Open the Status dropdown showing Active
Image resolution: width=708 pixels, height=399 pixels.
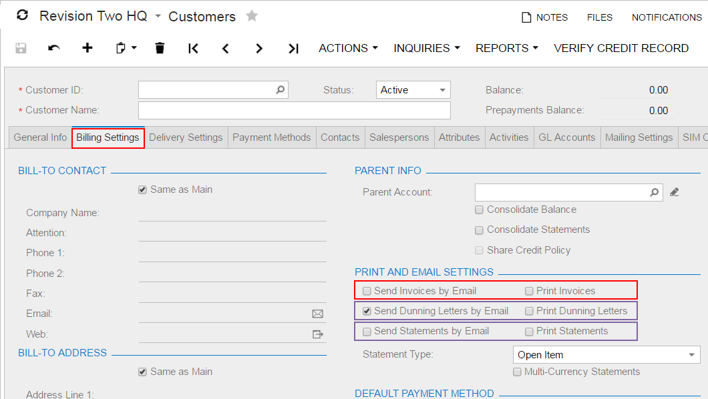coord(413,90)
